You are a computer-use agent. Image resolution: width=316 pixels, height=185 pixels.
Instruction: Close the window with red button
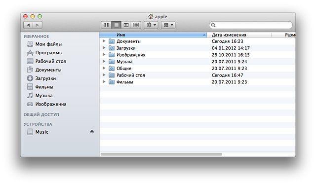25,16
